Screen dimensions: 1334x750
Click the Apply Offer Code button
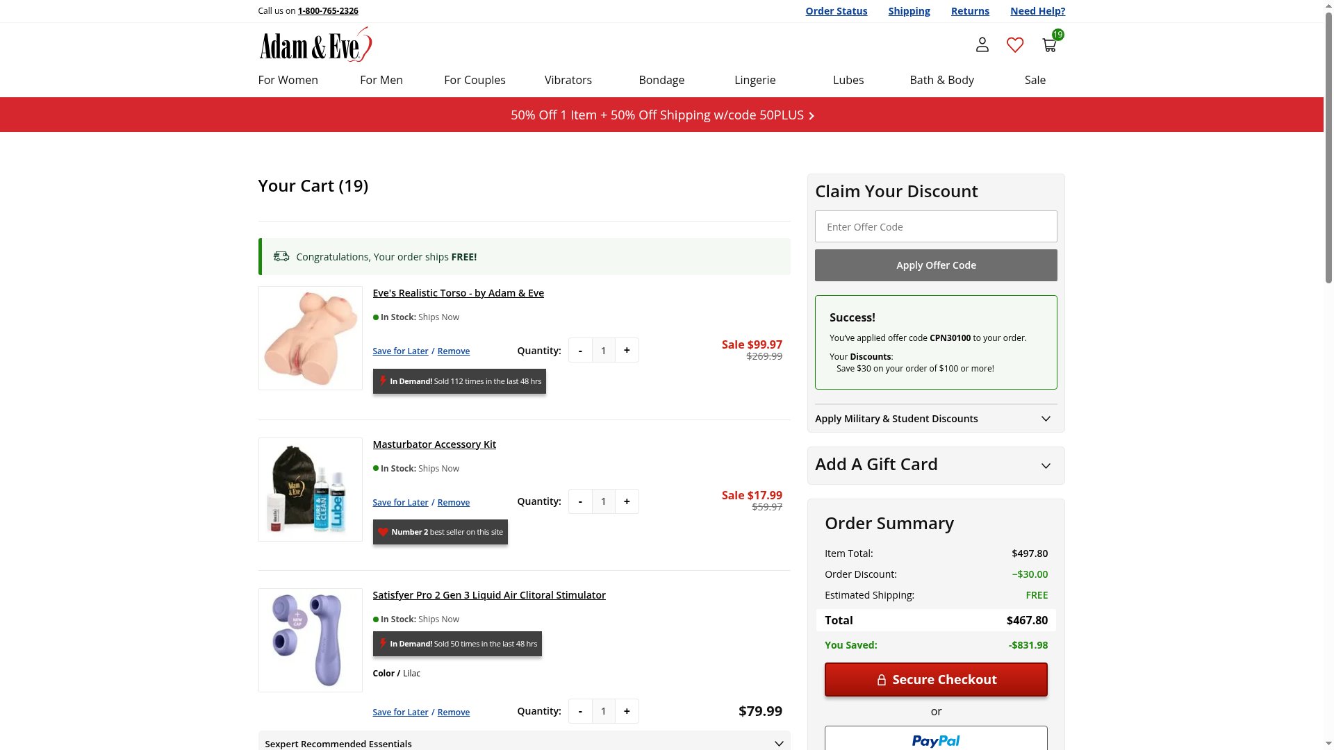click(x=935, y=265)
